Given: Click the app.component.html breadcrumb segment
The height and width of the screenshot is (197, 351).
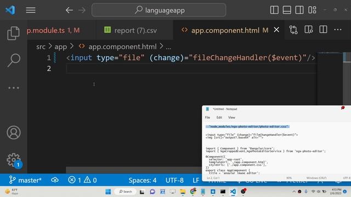Looking at the screenshot, I should click(x=122, y=47).
